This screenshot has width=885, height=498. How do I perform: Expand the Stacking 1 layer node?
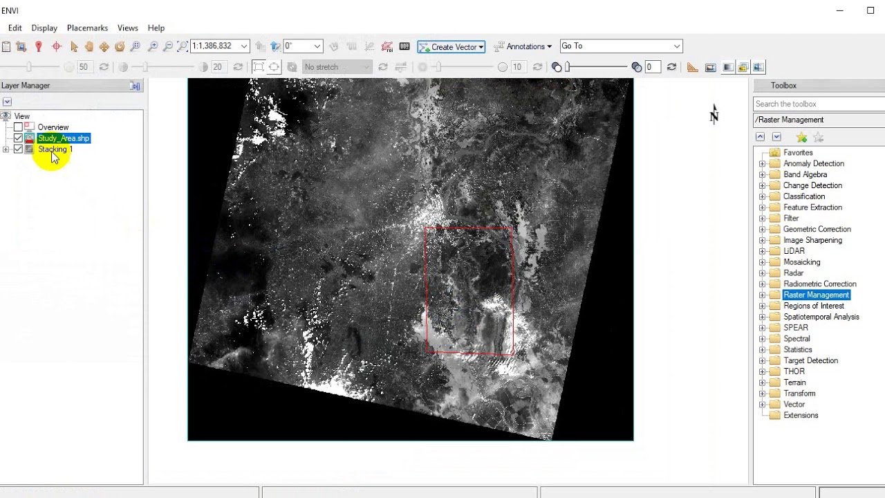click(6, 149)
